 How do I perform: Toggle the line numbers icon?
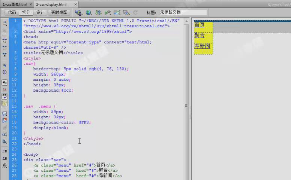pyautogui.click(x=5, y=82)
